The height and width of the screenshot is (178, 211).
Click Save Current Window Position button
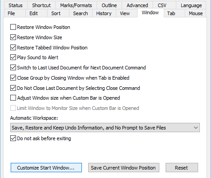click(124, 168)
